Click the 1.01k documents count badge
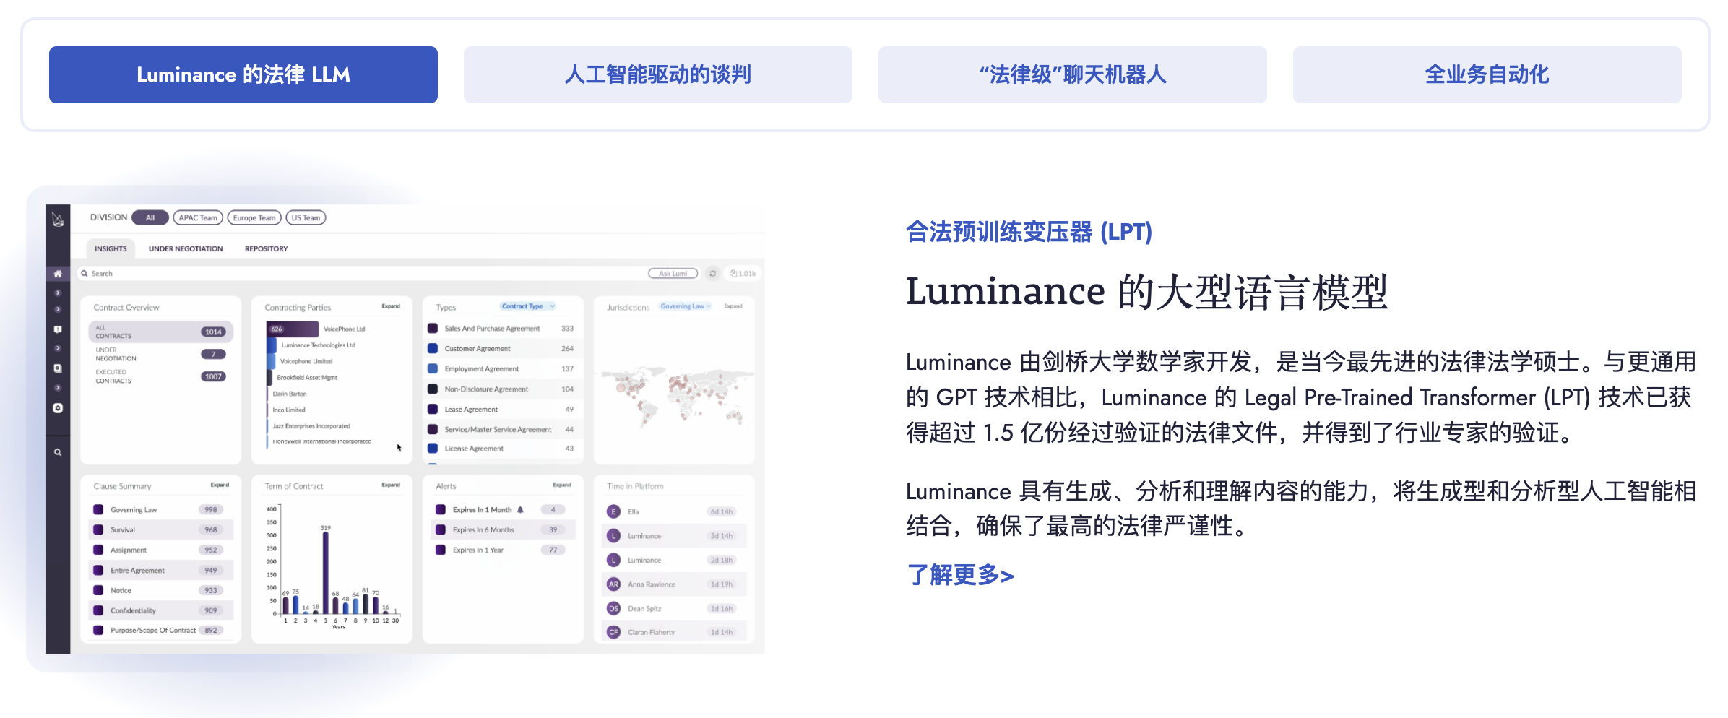 (743, 274)
